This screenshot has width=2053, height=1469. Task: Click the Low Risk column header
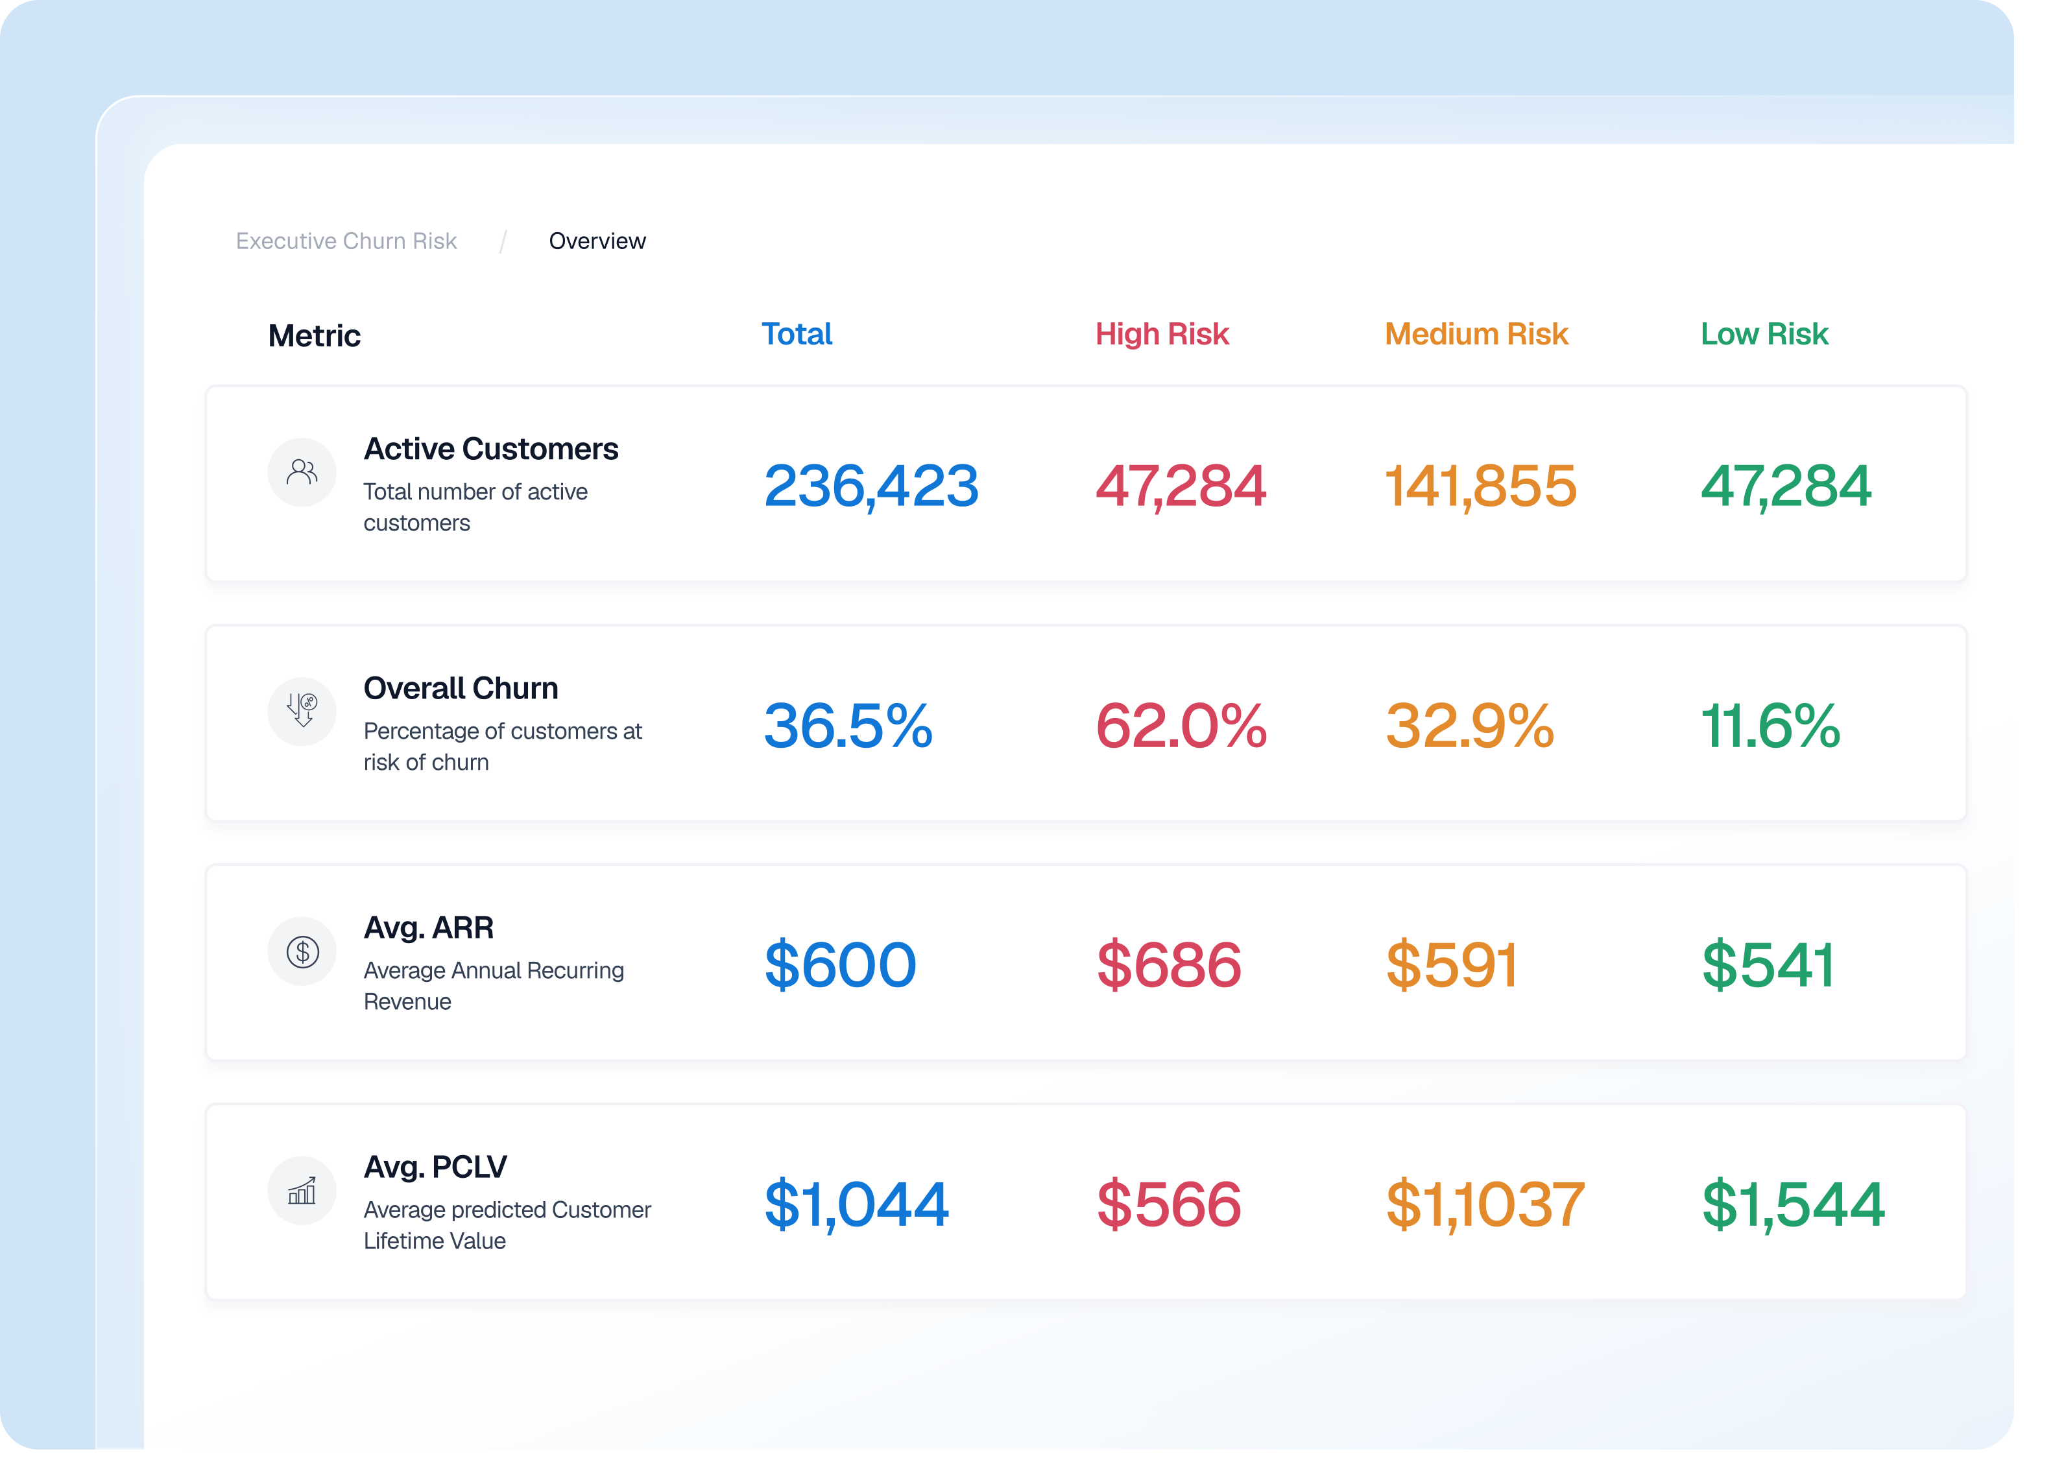tap(1764, 334)
